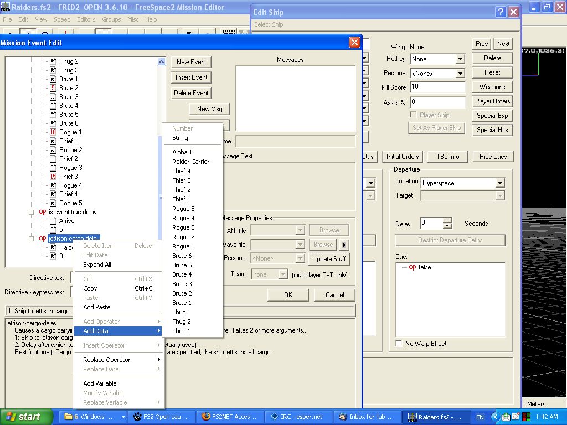Click the Kill Score input field

[437, 87]
